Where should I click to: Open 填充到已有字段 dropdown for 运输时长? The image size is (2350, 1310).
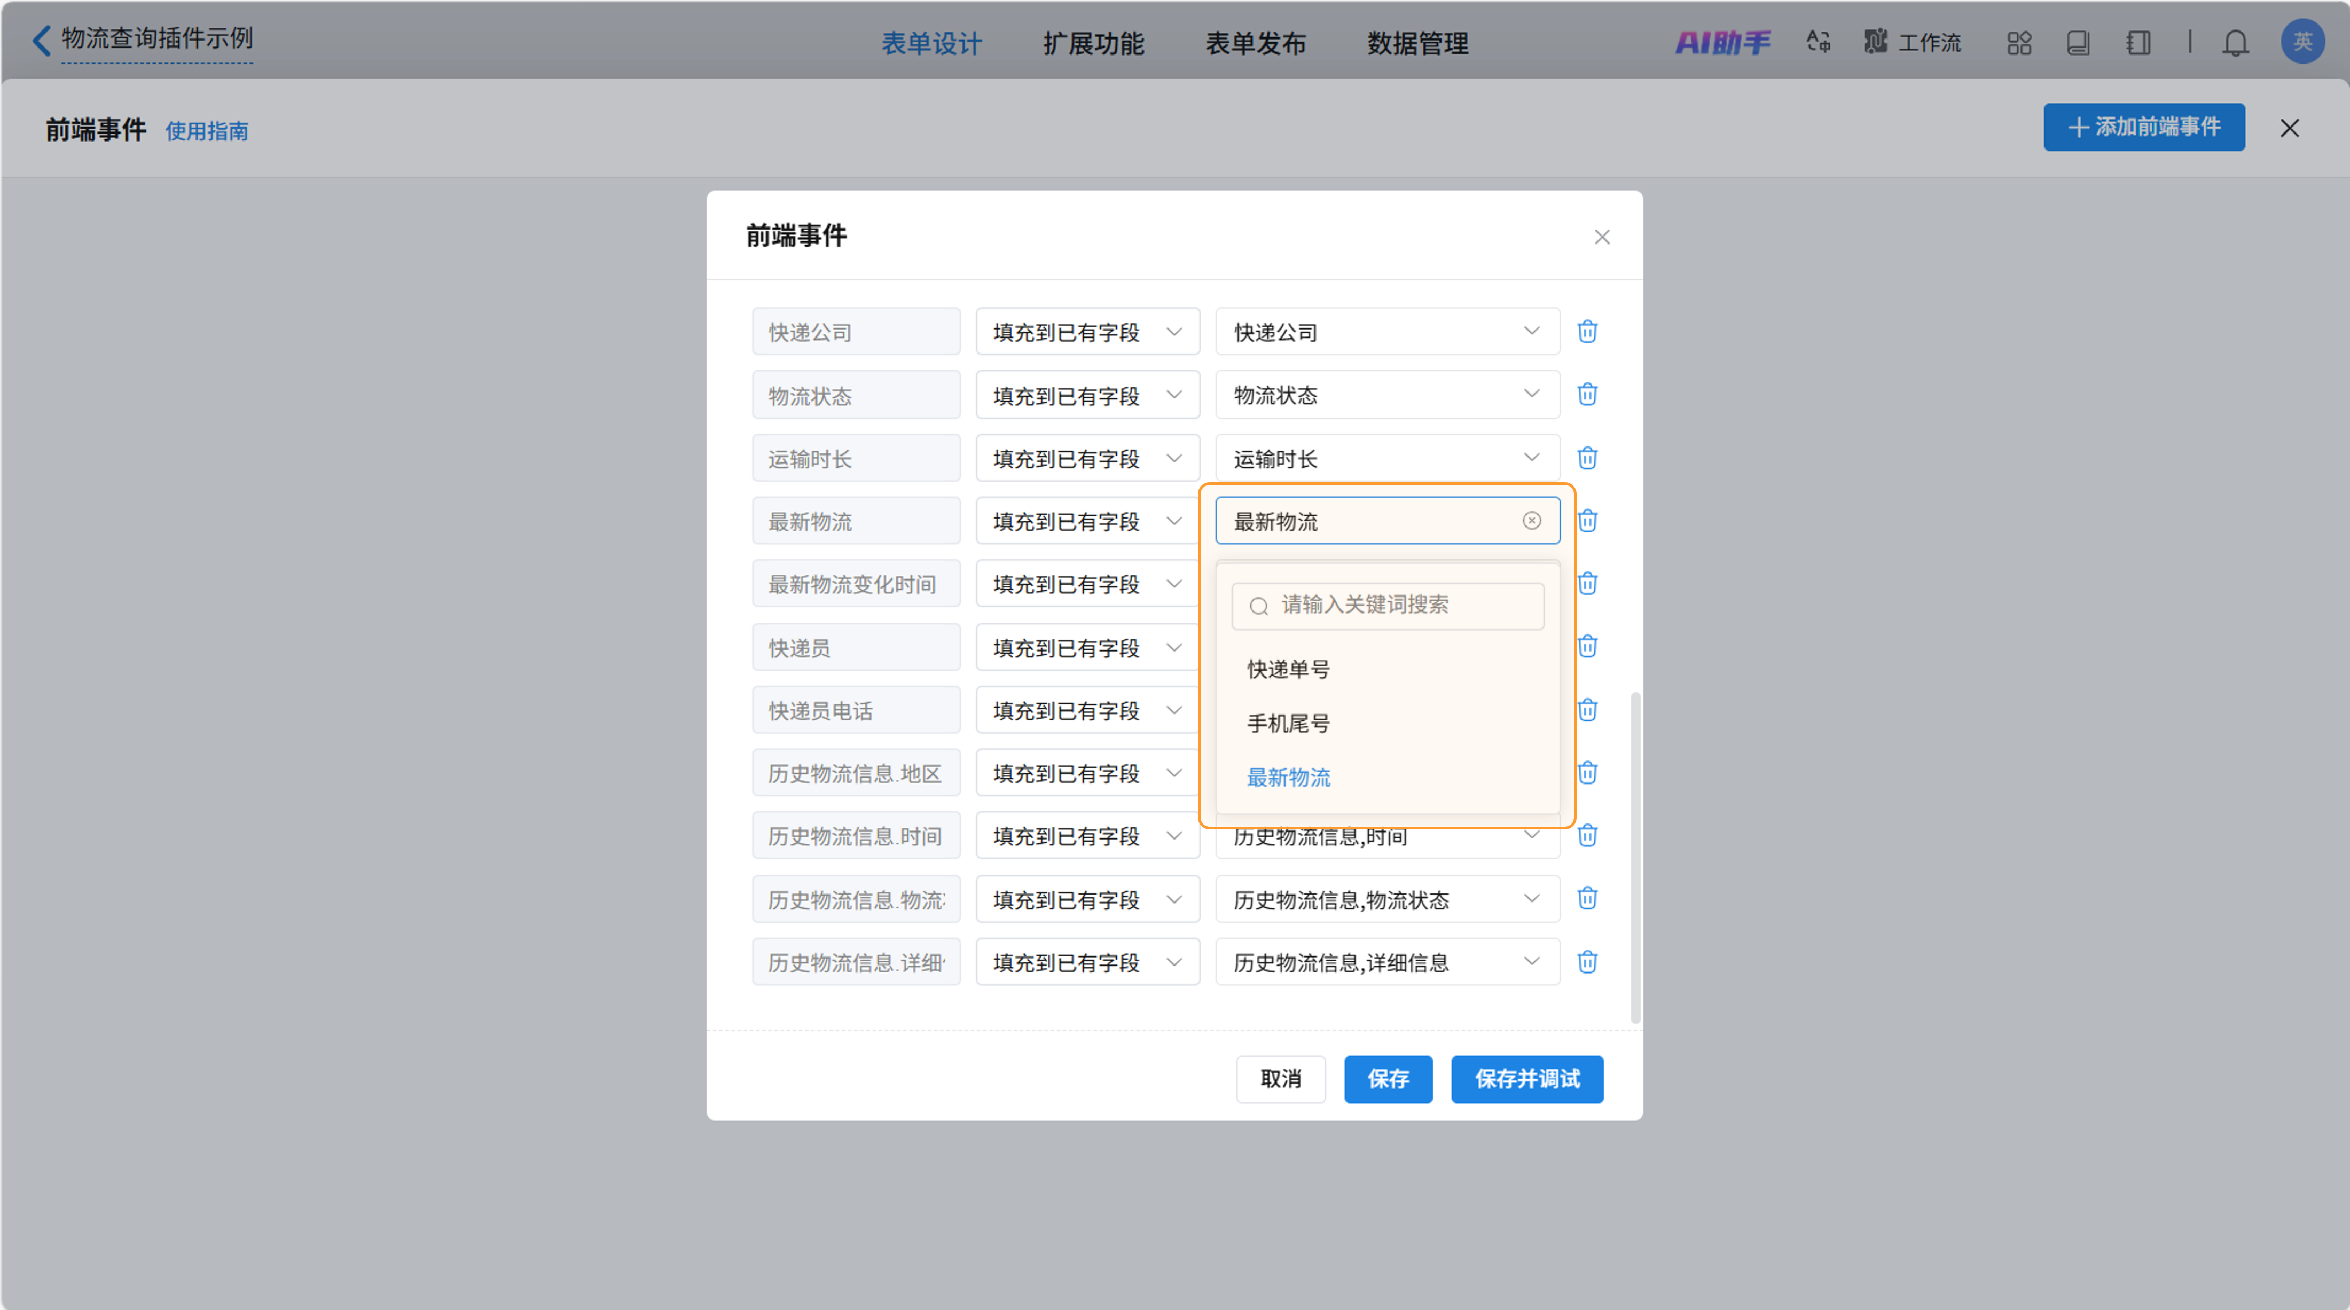1086,458
